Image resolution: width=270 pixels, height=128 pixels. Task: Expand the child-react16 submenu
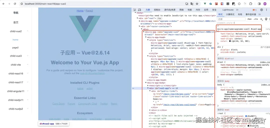[27, 73]
